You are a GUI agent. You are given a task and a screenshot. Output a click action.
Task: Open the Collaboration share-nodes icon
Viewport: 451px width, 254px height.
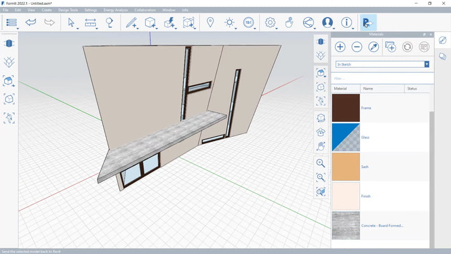[308, 22]
